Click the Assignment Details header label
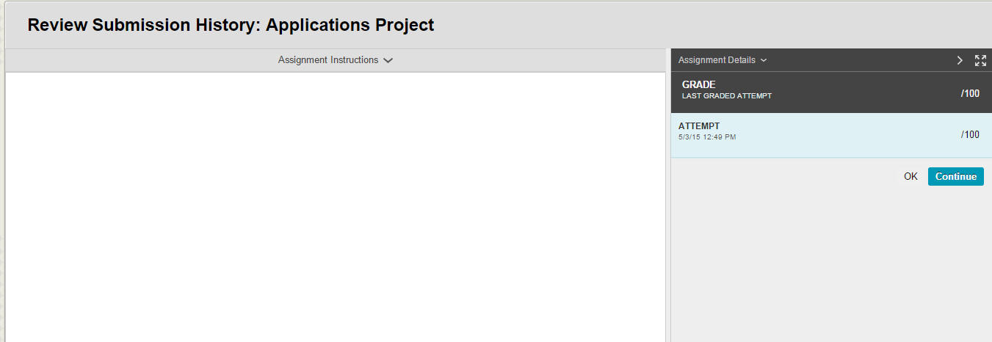Screen dimensions: 992x342 pyautogui.click(x=717, y=60)
